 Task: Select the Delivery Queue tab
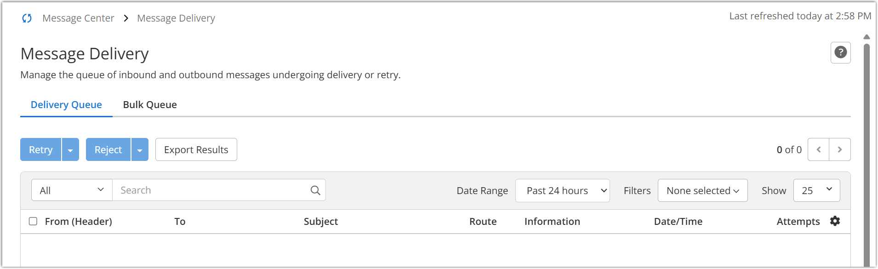point(66,104)
